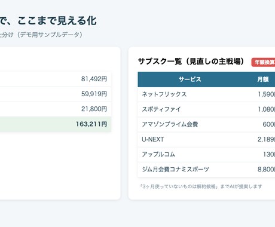Click the アマゾンプライム monthly price 600
This screenshot has height=227, width=275.
click(x=268, y=124)
